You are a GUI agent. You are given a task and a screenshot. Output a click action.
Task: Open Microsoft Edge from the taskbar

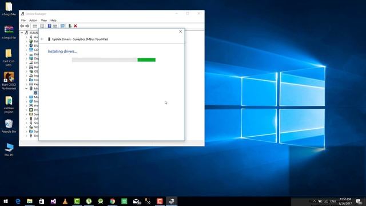[x=18, y=201]
